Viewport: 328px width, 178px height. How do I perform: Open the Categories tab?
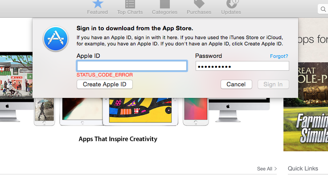coord(164,8)
